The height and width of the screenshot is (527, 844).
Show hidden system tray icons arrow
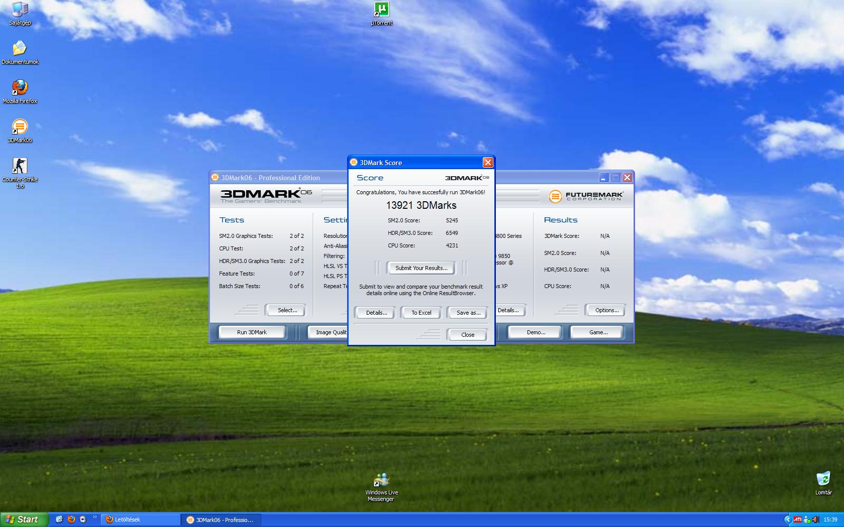click(788, 519)
